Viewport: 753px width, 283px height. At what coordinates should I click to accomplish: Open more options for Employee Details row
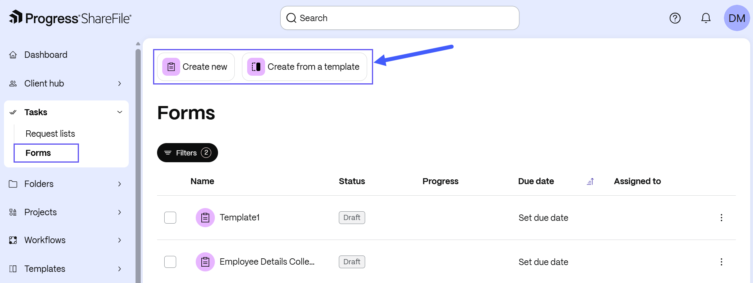coord(721,262)
